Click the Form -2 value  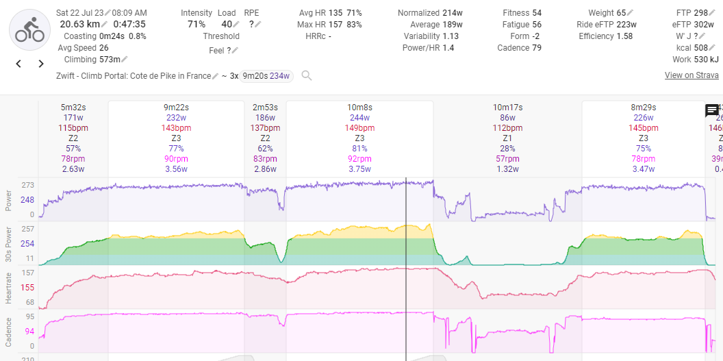point(536,36)
